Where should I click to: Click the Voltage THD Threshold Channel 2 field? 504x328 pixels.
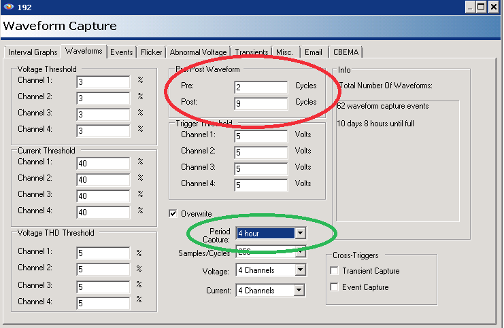click(x=103, y=270)
